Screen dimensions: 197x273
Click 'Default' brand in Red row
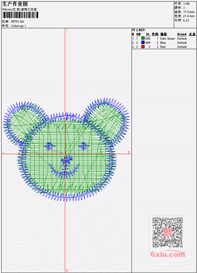click(182, 47)
